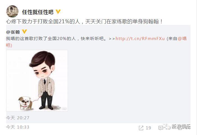Open the 任性就任性吧 profile avatar
The height and width of the screenshot is (135, 197).
(12, 11)
